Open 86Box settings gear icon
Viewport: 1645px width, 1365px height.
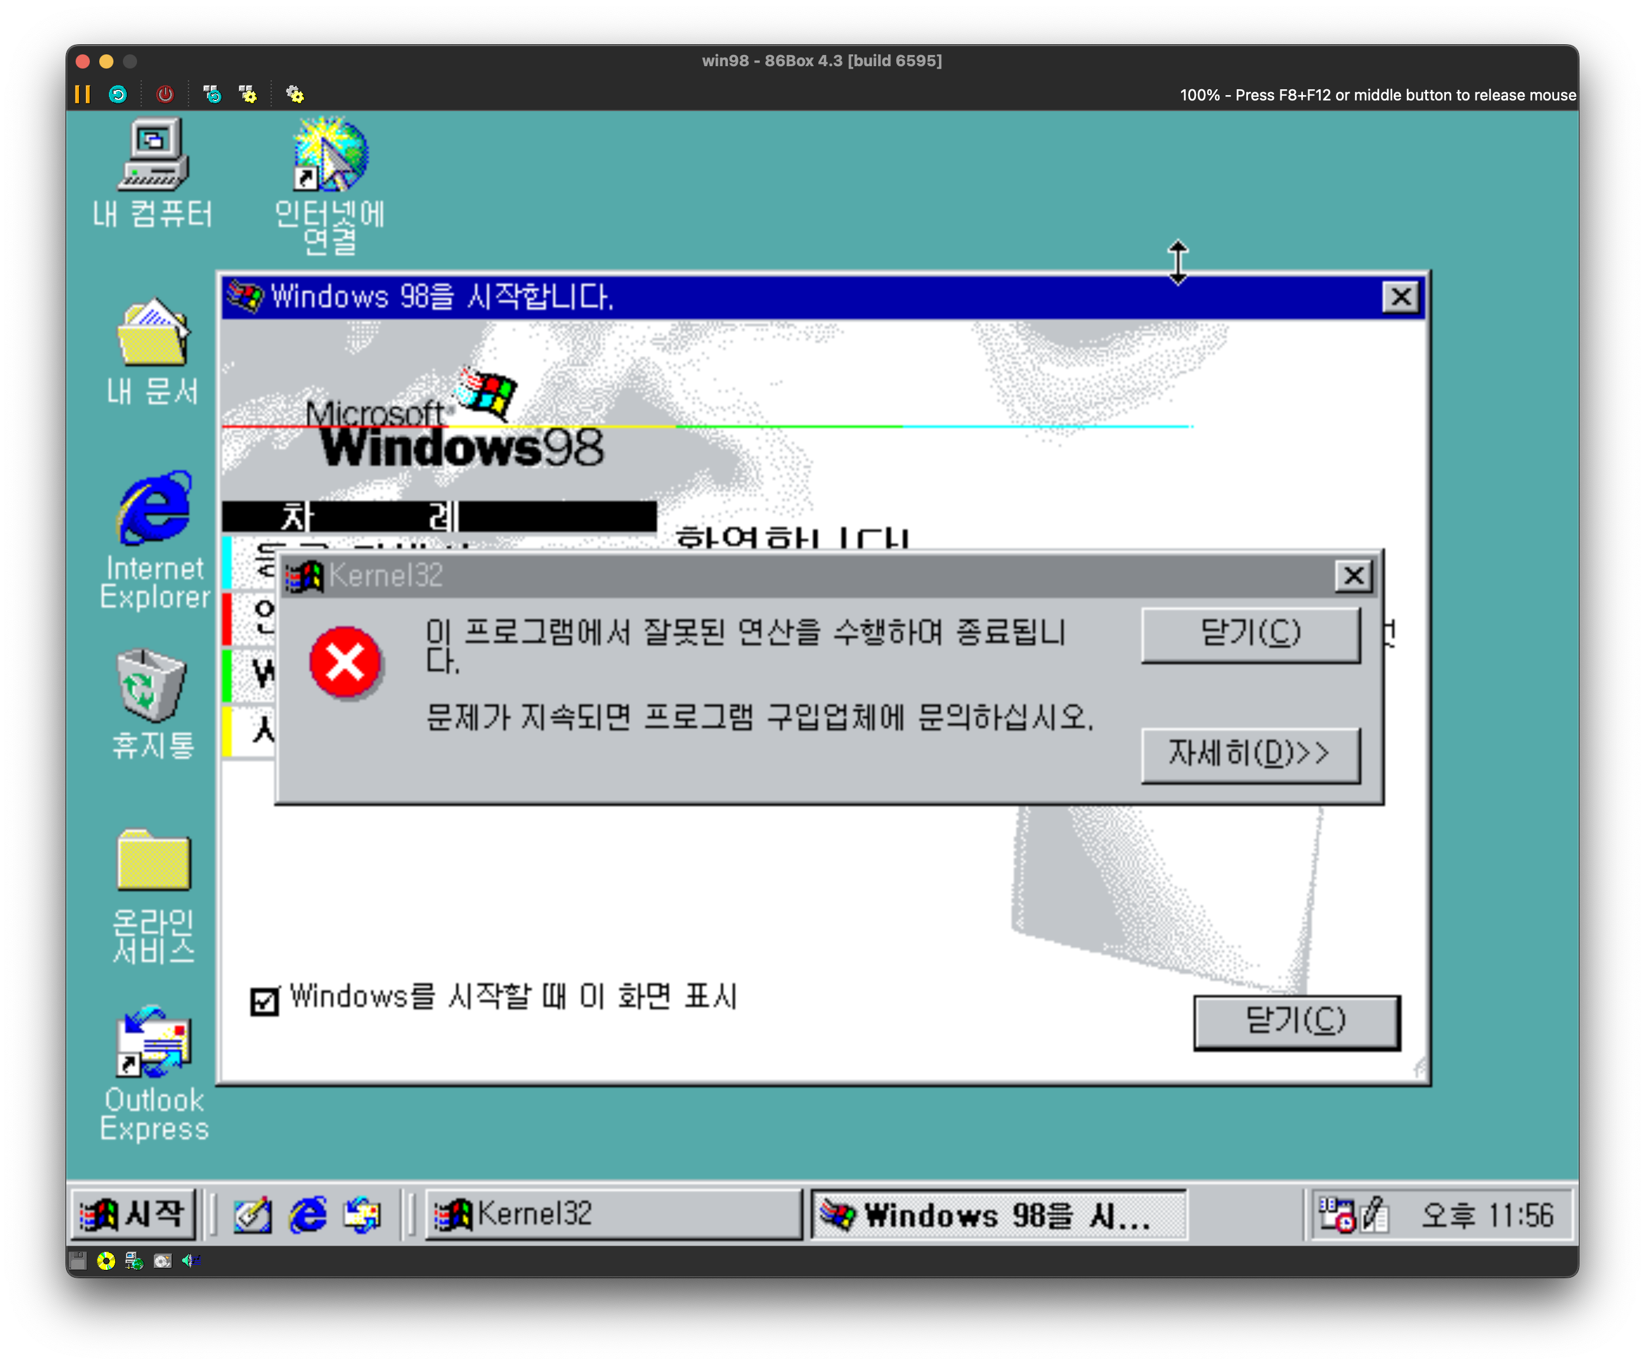tap(294, 94)
